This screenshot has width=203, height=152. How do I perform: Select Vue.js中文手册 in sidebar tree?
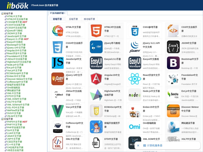[14, 70]
